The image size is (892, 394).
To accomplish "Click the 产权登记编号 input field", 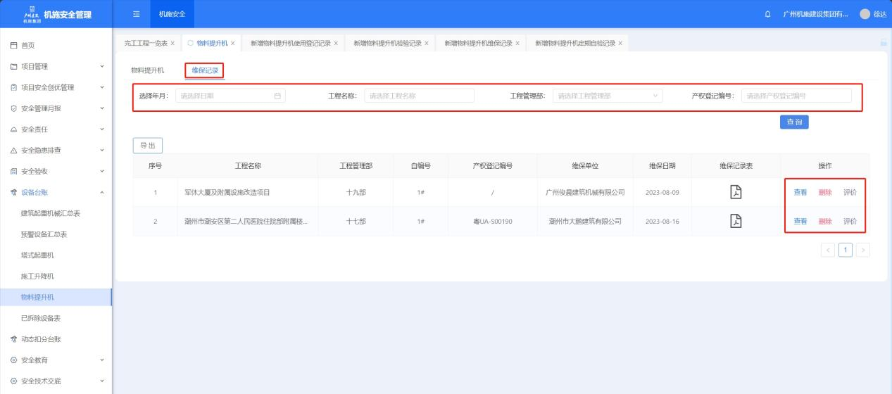I will 796,96.
